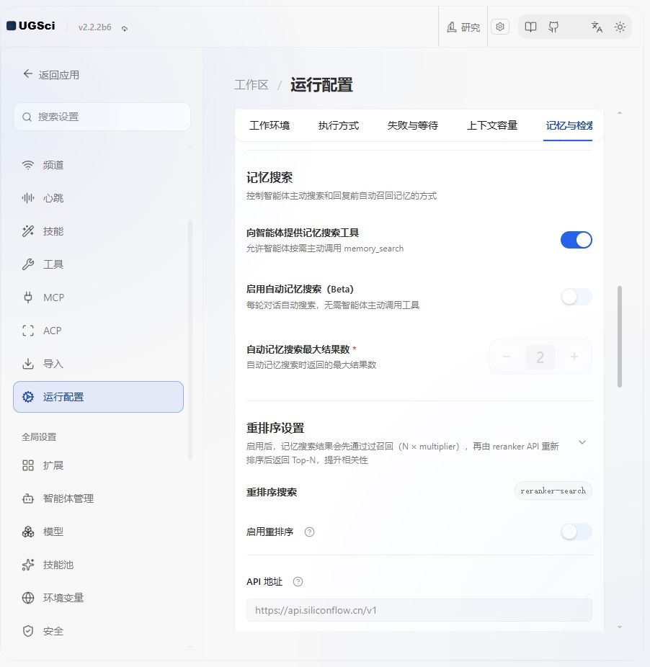Click the reranker-search tag
Screen dimensions: 650x667
[x=553, y=491]
